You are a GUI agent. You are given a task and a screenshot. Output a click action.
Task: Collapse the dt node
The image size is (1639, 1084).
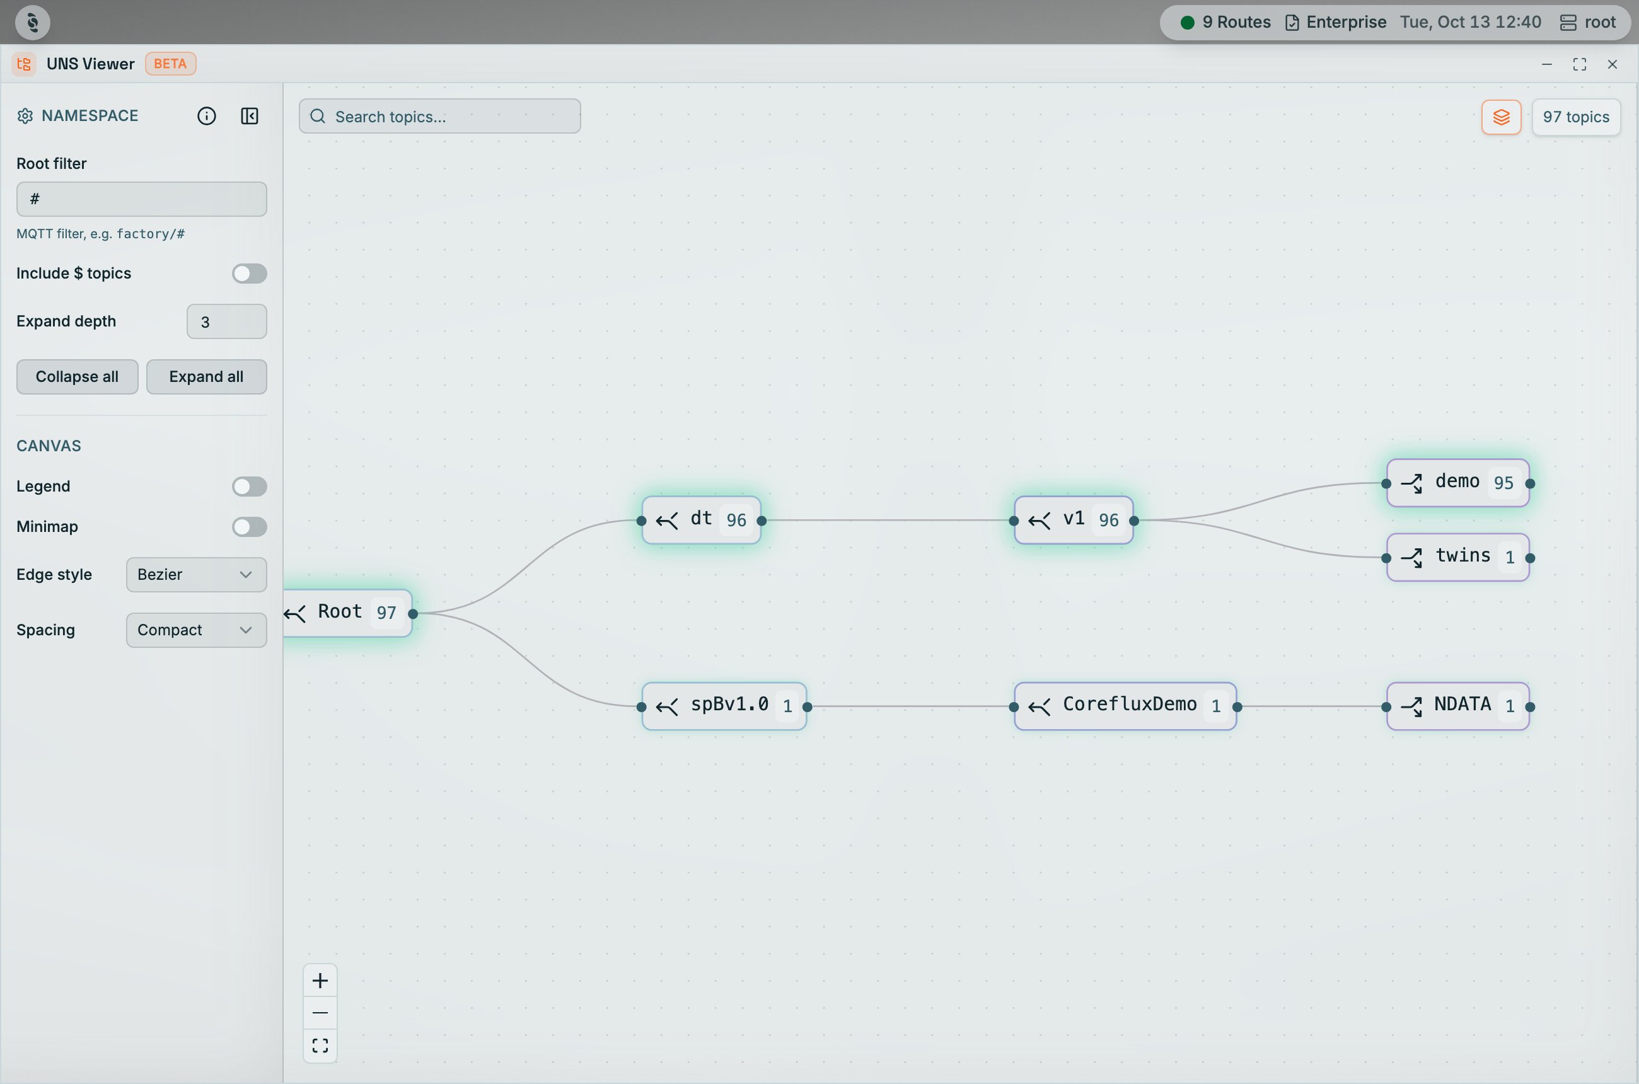(667, 521)
